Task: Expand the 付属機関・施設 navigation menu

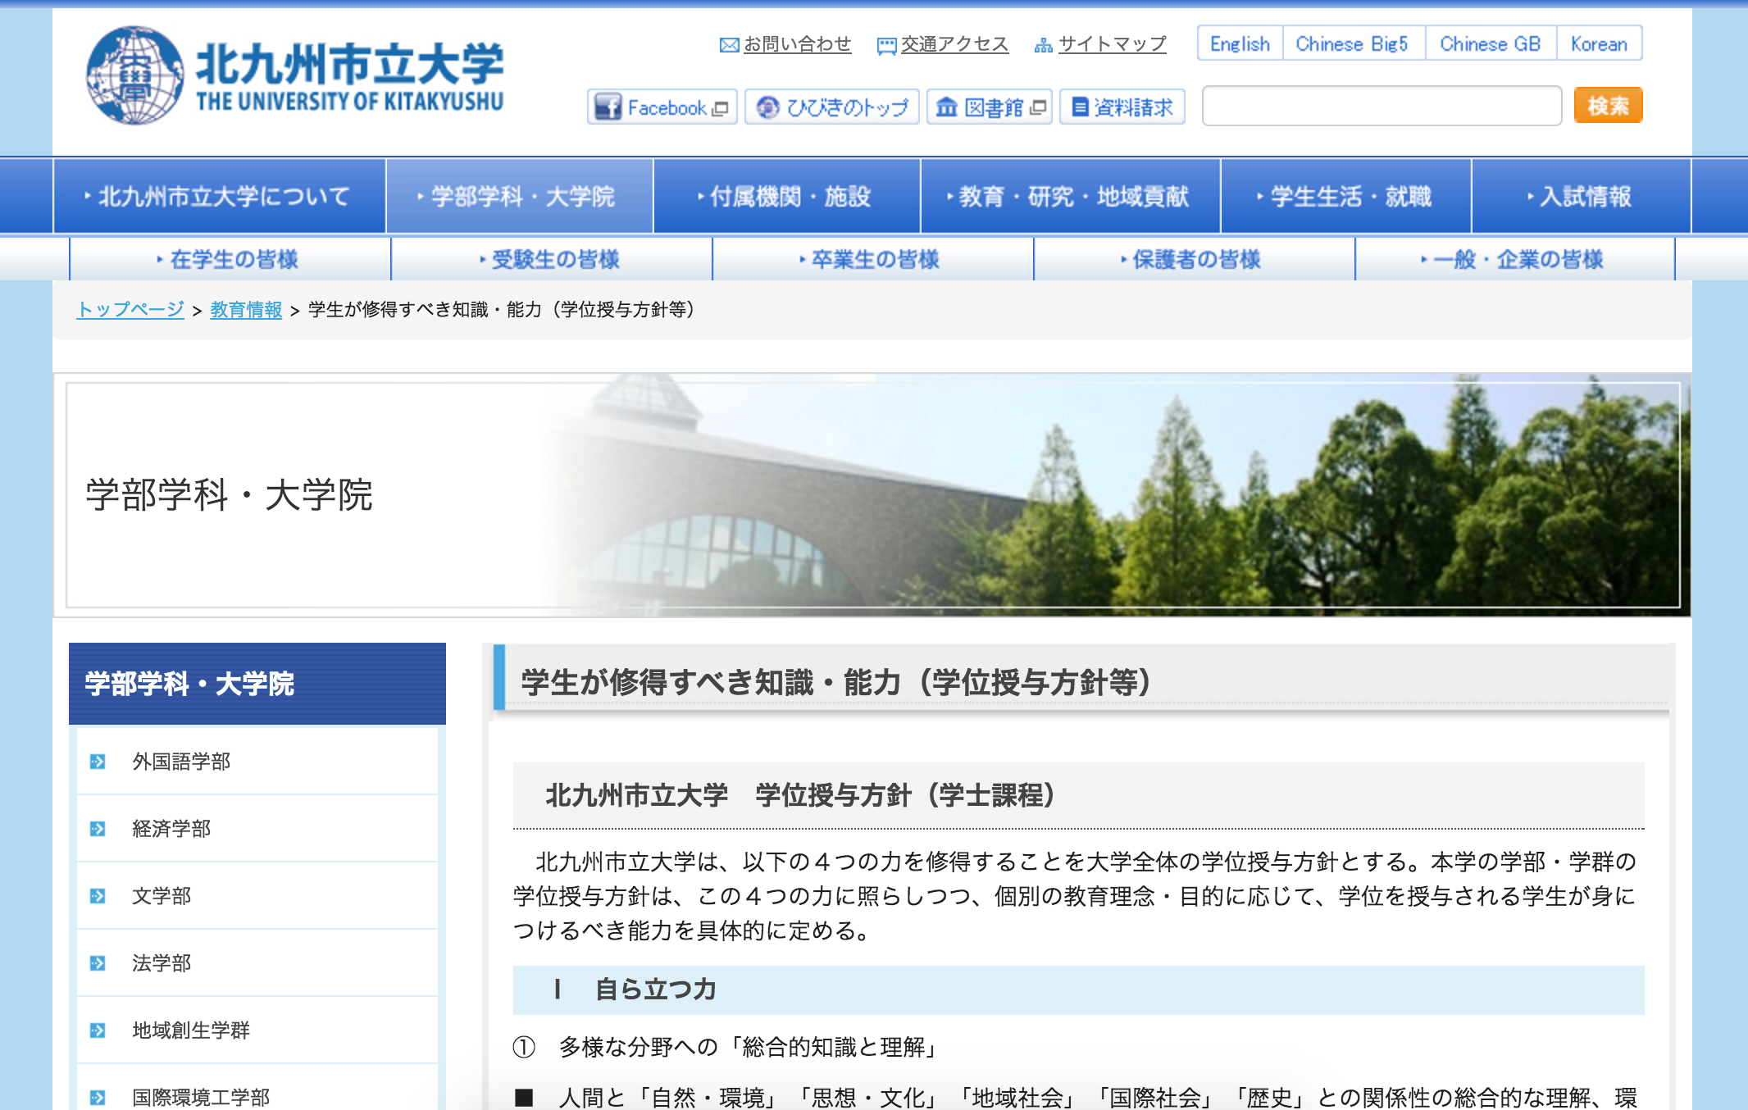Action: click(786, 197)
